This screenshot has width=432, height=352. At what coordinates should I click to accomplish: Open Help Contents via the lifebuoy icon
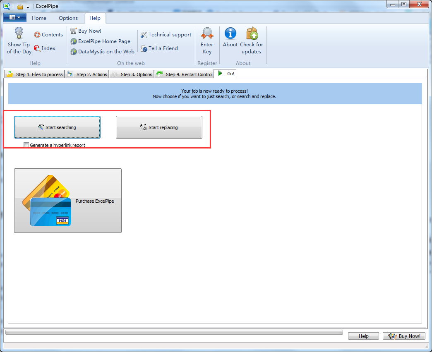(x=37, y=35)
